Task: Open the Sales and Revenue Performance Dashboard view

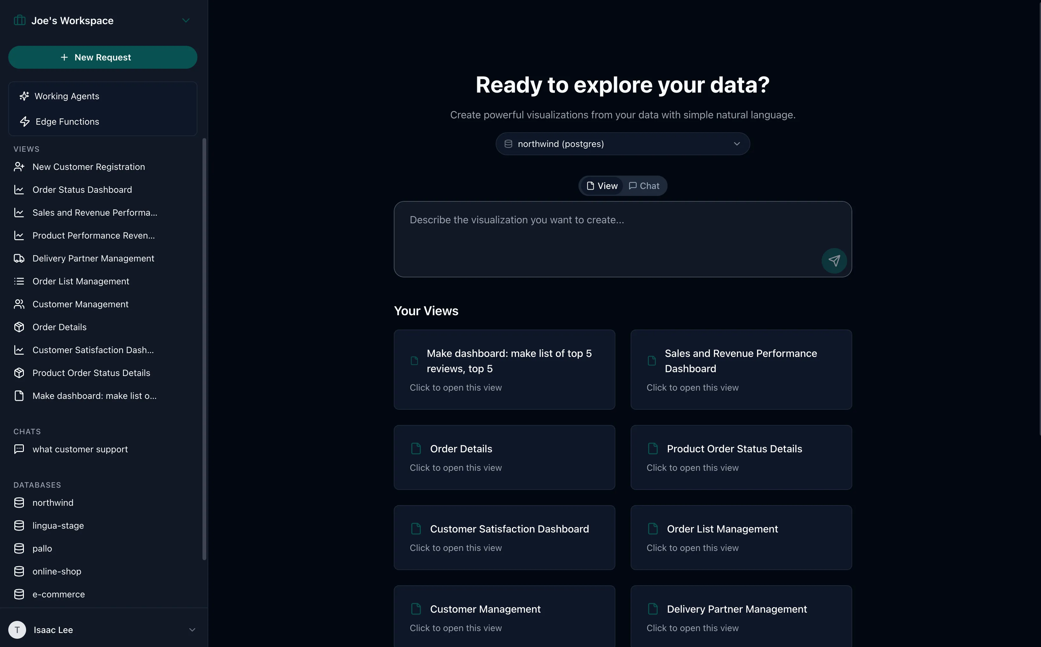Action: pos(740,369)
